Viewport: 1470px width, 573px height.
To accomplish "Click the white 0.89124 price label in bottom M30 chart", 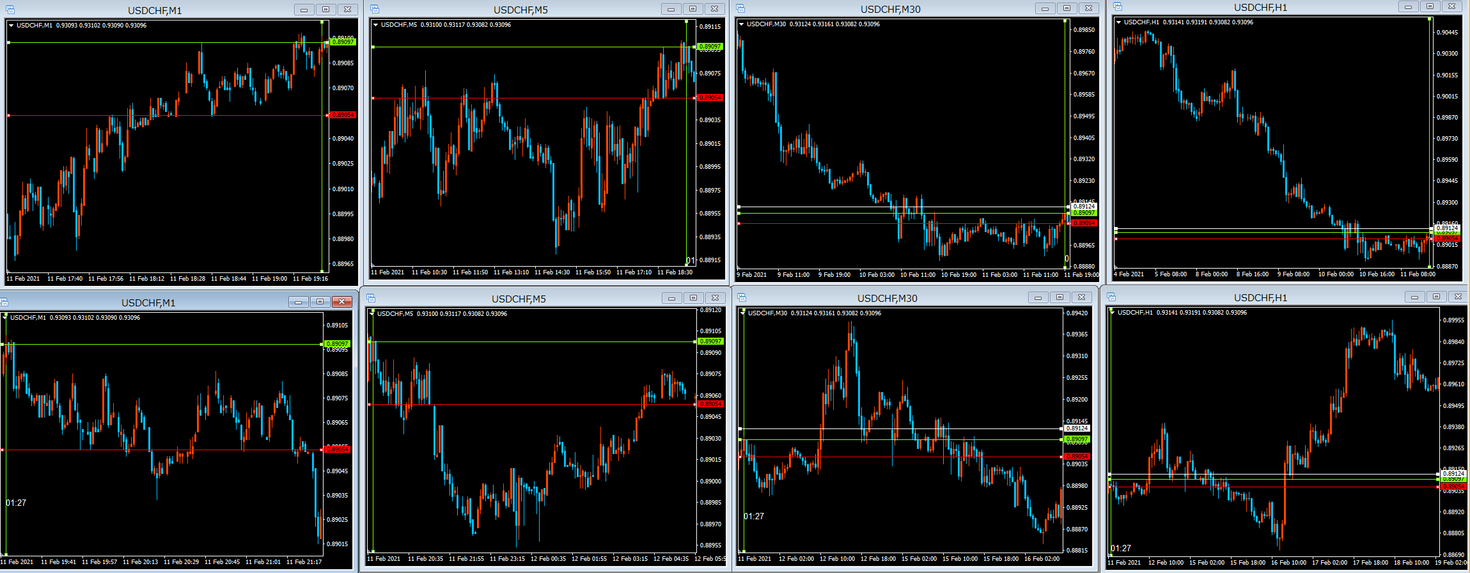I will point(1077,428).
